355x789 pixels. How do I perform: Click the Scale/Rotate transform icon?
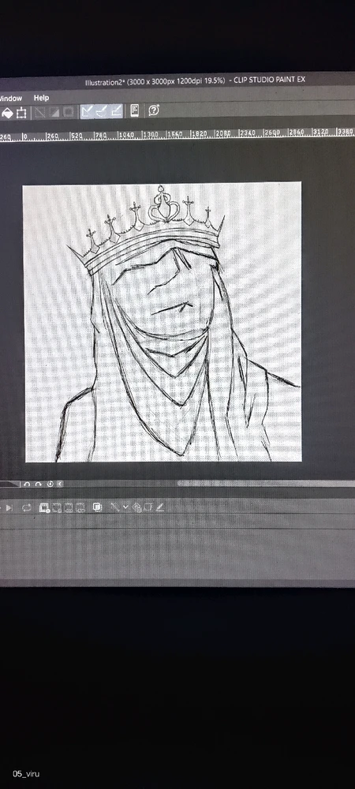point(21,113)
